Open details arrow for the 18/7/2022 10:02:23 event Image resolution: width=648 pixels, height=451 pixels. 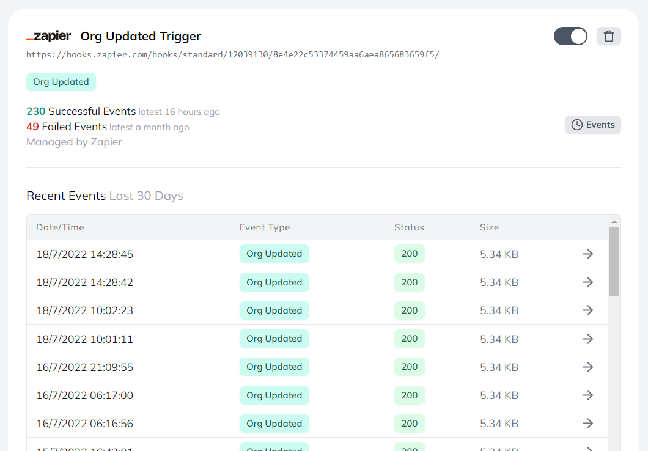(x=587, y=310)
